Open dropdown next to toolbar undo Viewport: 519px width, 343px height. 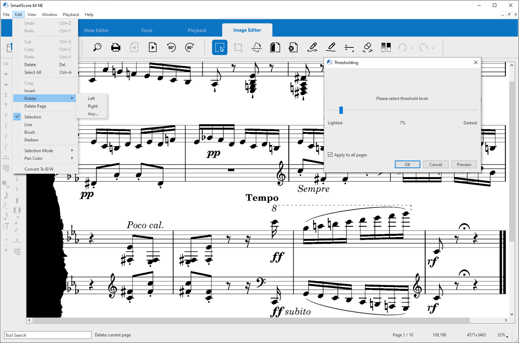point(412,48)
